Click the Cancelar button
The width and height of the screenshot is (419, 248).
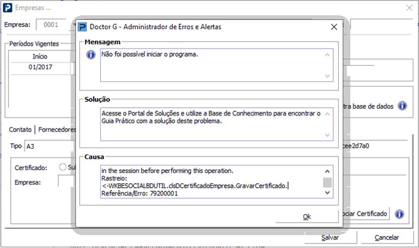[386, 237]
